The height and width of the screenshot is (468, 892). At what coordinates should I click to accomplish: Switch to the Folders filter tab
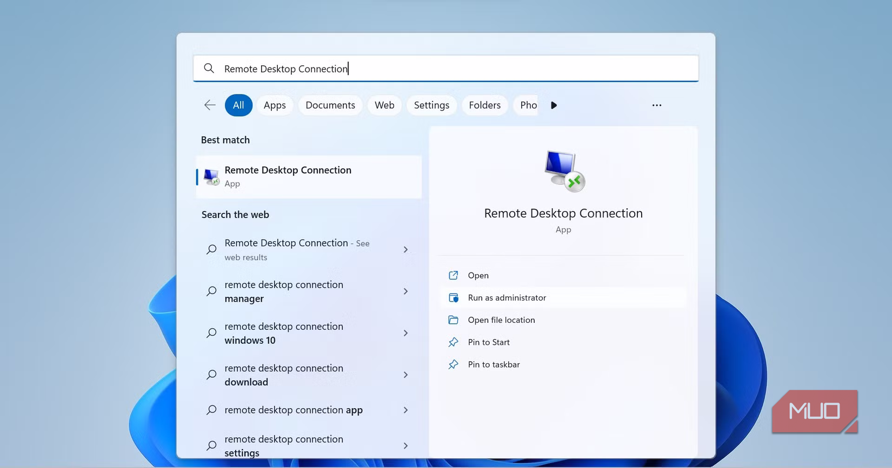pos(484,105)
